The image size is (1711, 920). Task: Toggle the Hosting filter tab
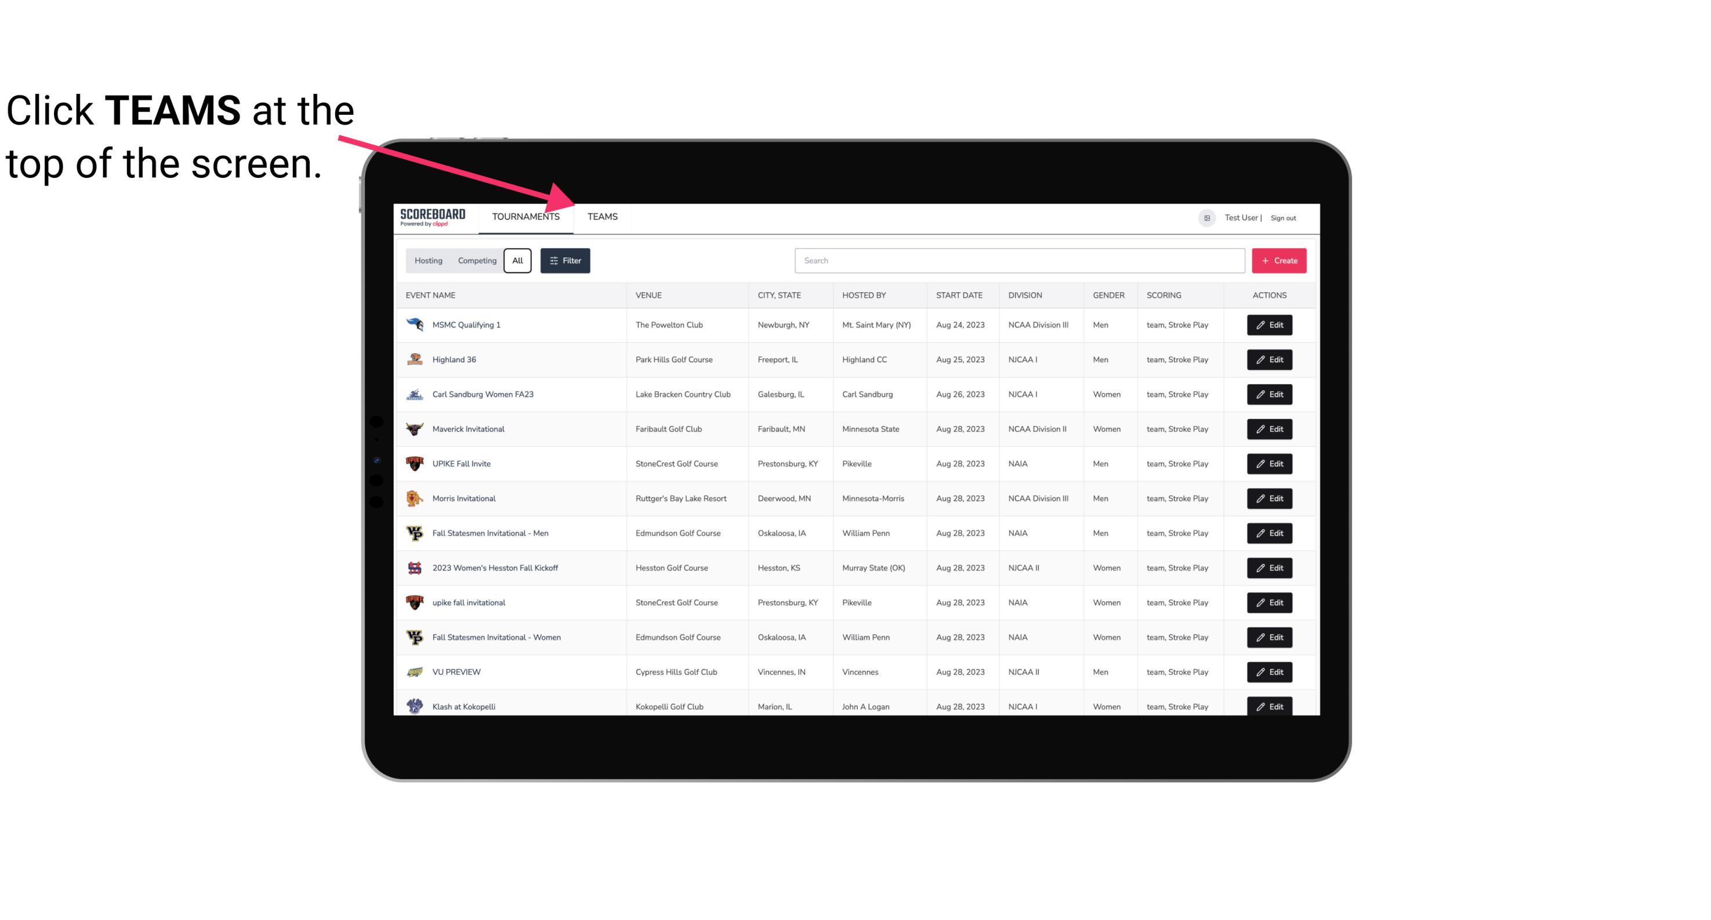[428, 261]
